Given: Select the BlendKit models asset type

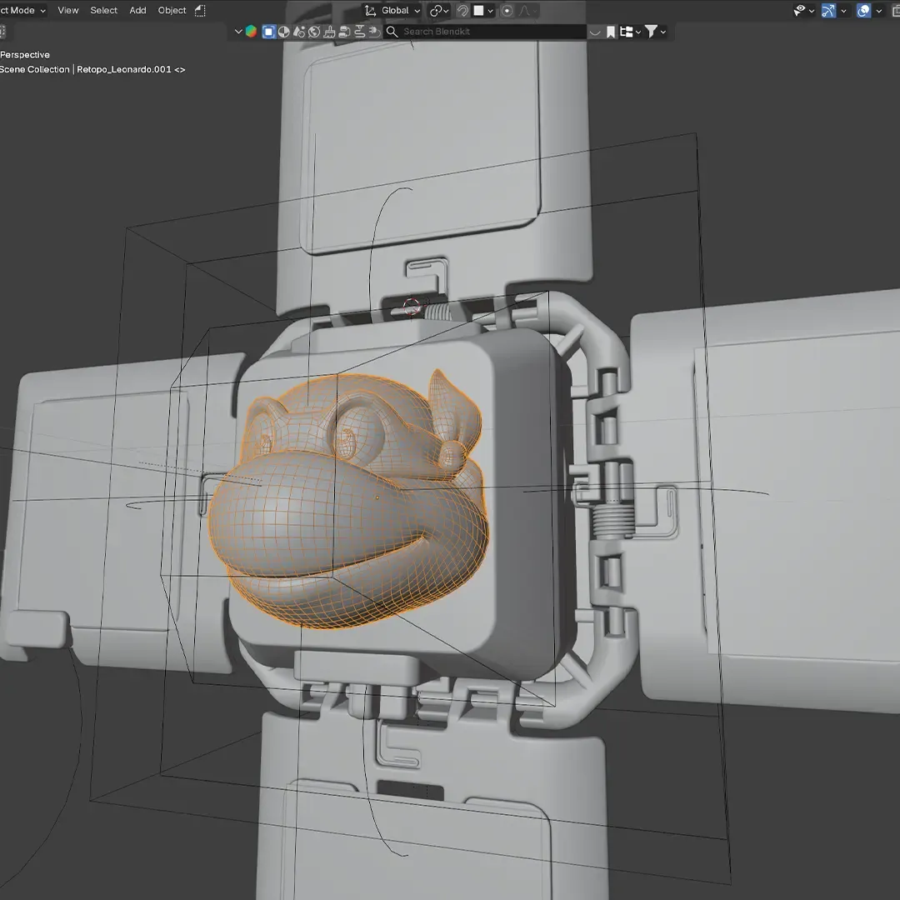Looking at the screenshot, I should coord(268,32).
